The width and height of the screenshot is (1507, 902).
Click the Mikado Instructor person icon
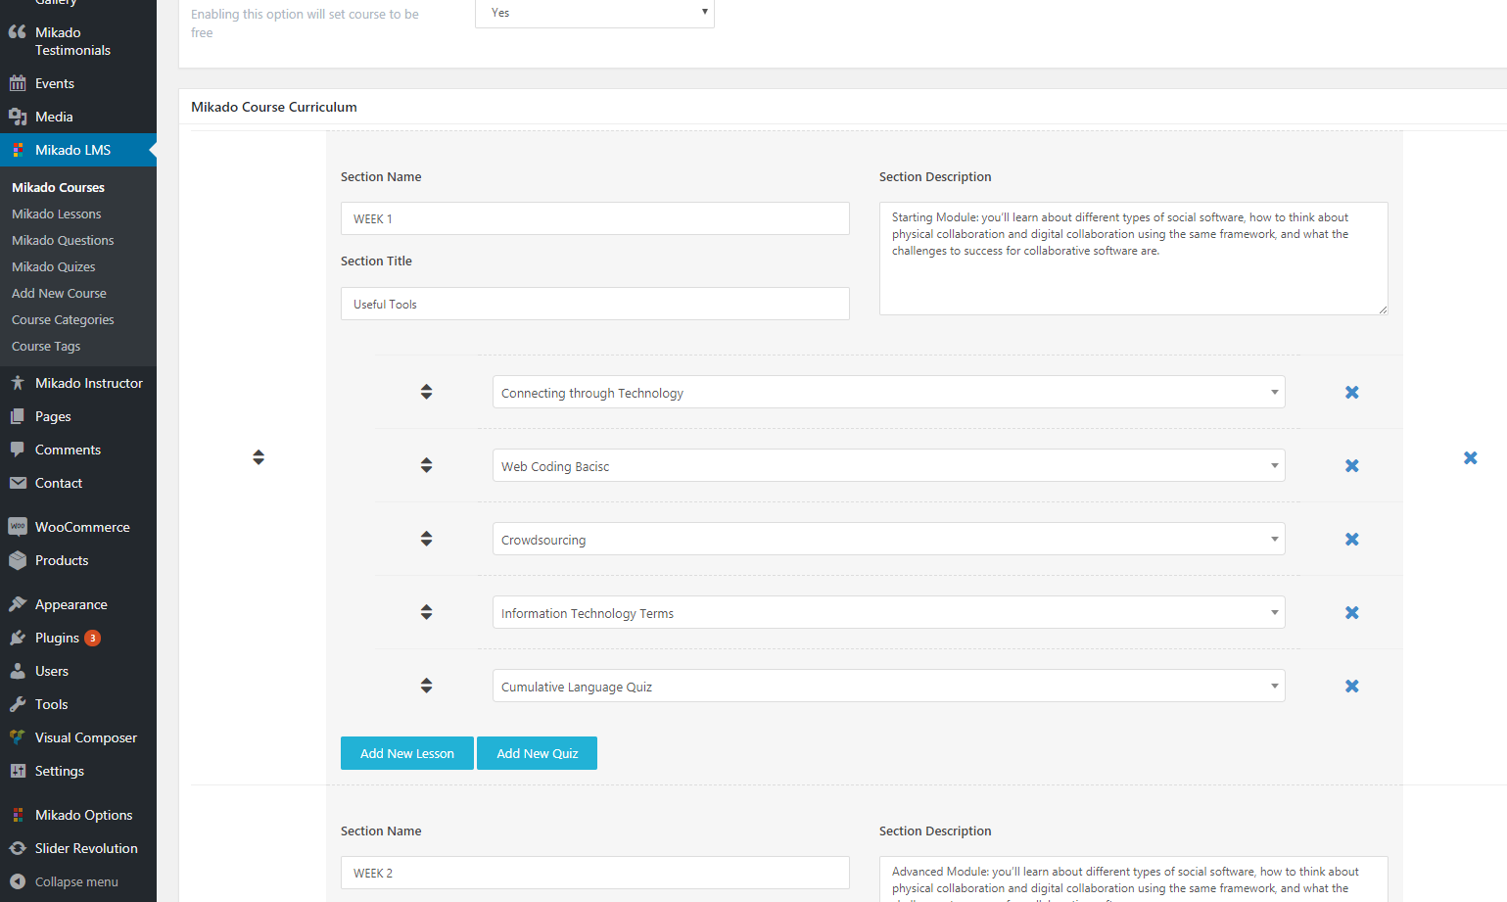coord(18,383)
